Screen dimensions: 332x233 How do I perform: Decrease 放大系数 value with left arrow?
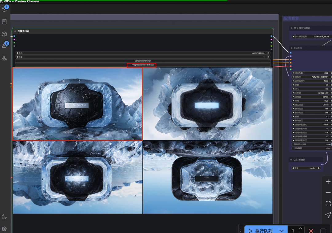pos(294,73)
